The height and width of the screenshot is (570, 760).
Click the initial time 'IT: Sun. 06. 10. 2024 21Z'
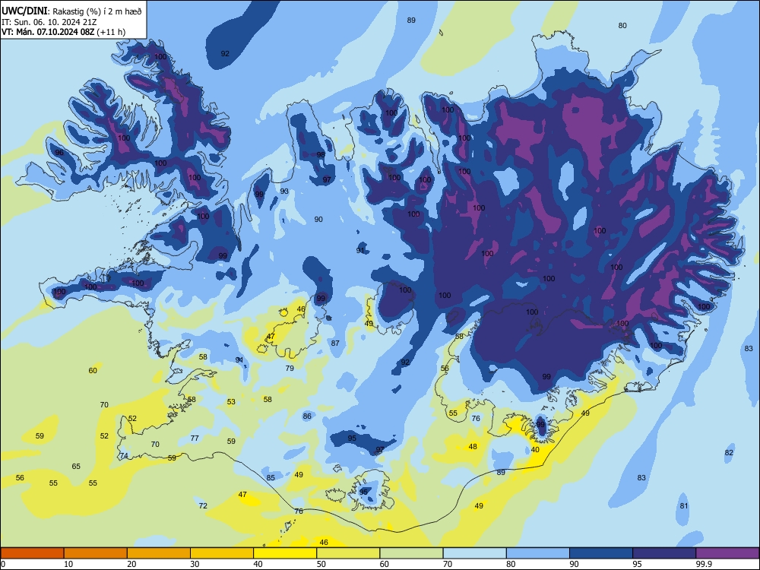click(x=50, y=22)
